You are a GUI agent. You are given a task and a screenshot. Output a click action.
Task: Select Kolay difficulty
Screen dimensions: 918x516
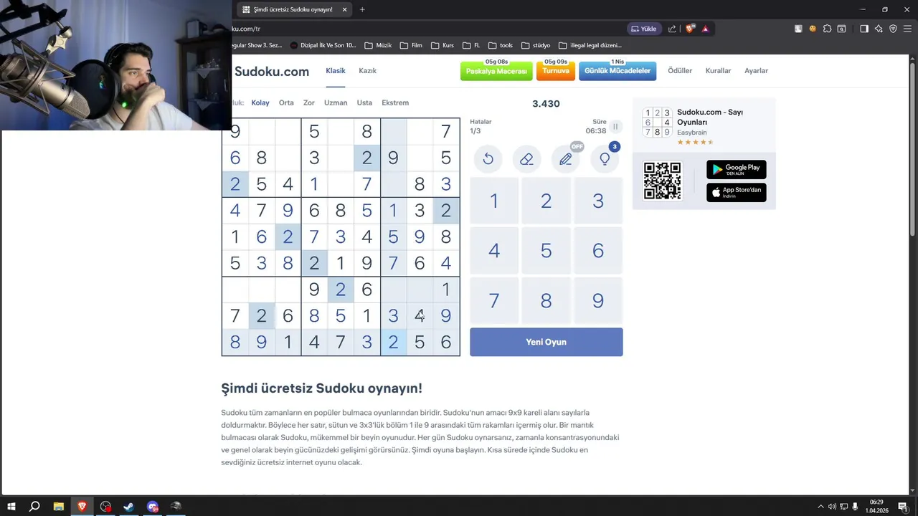260,102
